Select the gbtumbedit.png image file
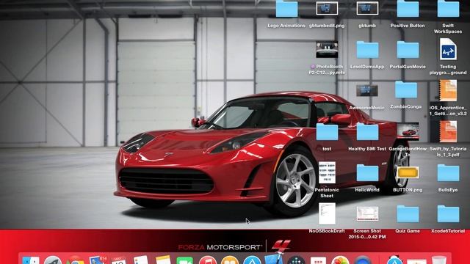This screenshot has height=264, width=470. click(327, 8)
